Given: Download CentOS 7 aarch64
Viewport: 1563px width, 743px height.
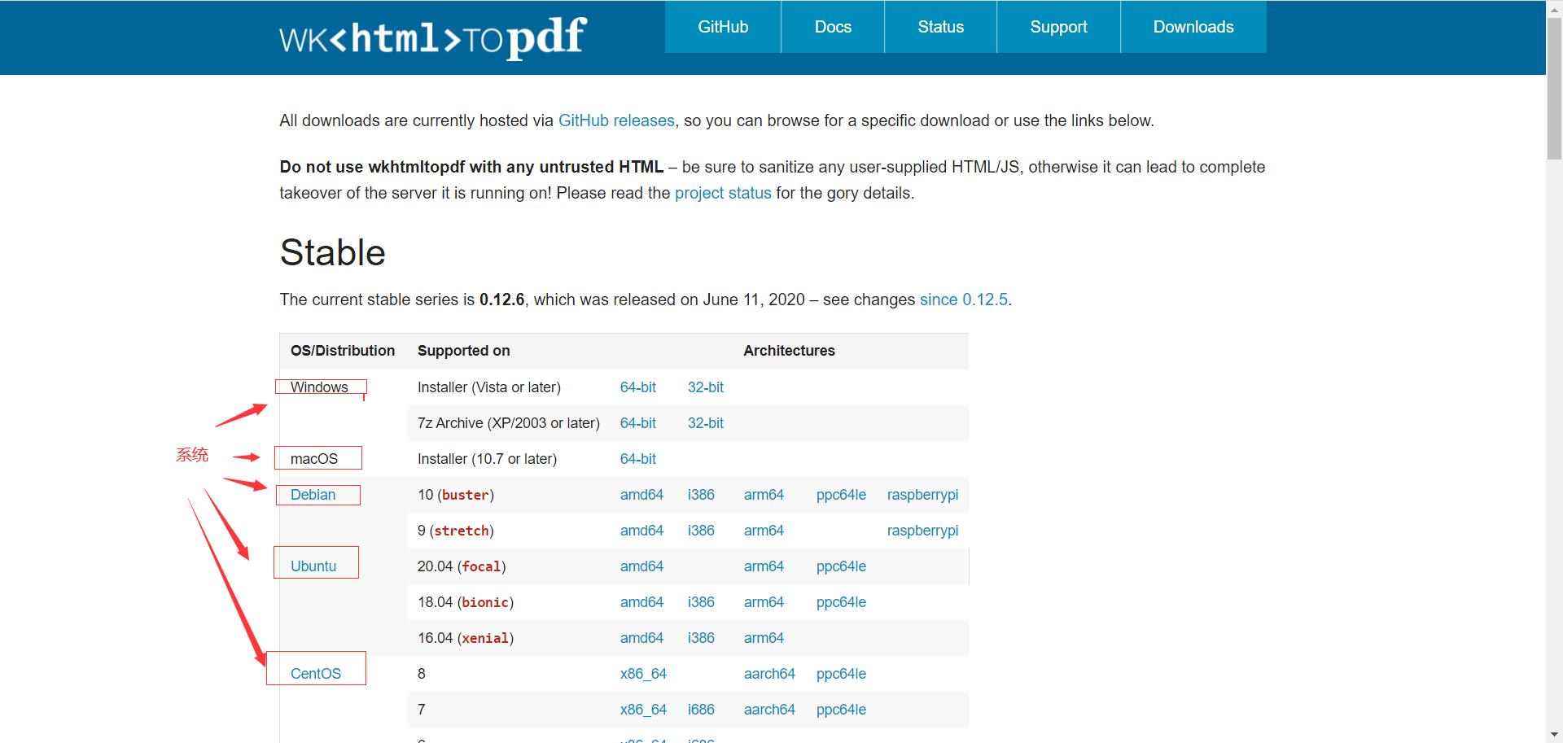Looking at the screenshot, I should point(769,710).
